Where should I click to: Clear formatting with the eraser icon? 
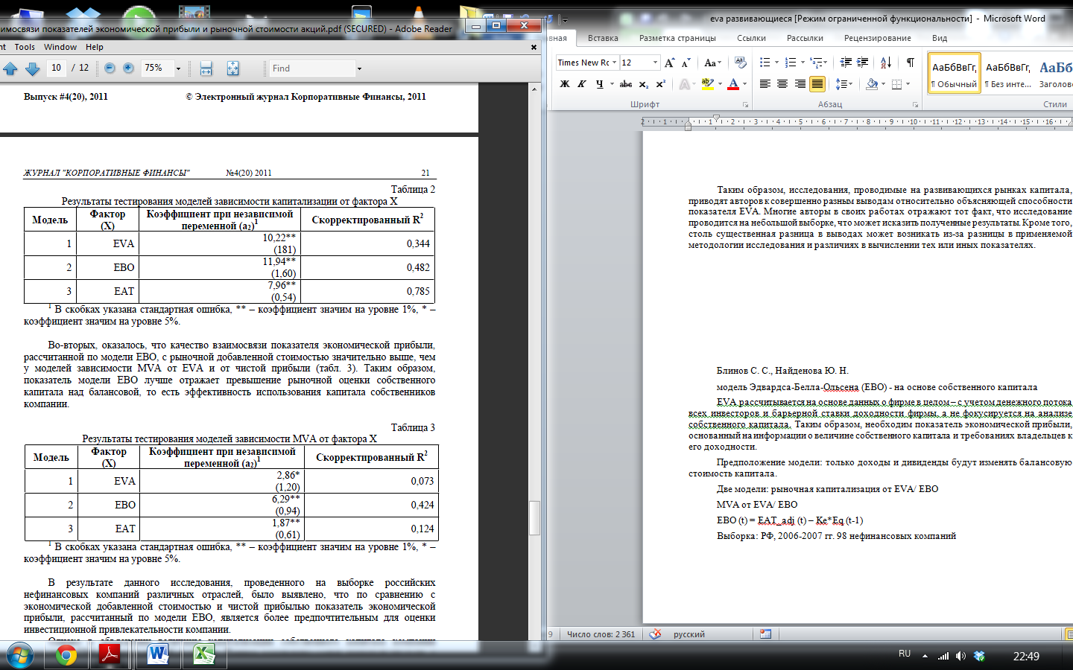point(740,63)
